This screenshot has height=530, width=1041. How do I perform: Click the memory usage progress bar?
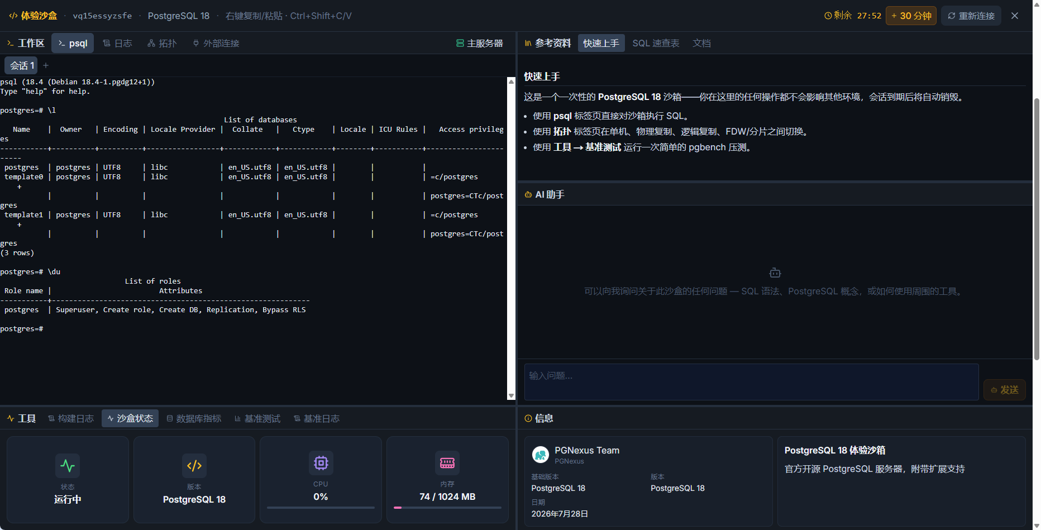click(x=447, y=508)
